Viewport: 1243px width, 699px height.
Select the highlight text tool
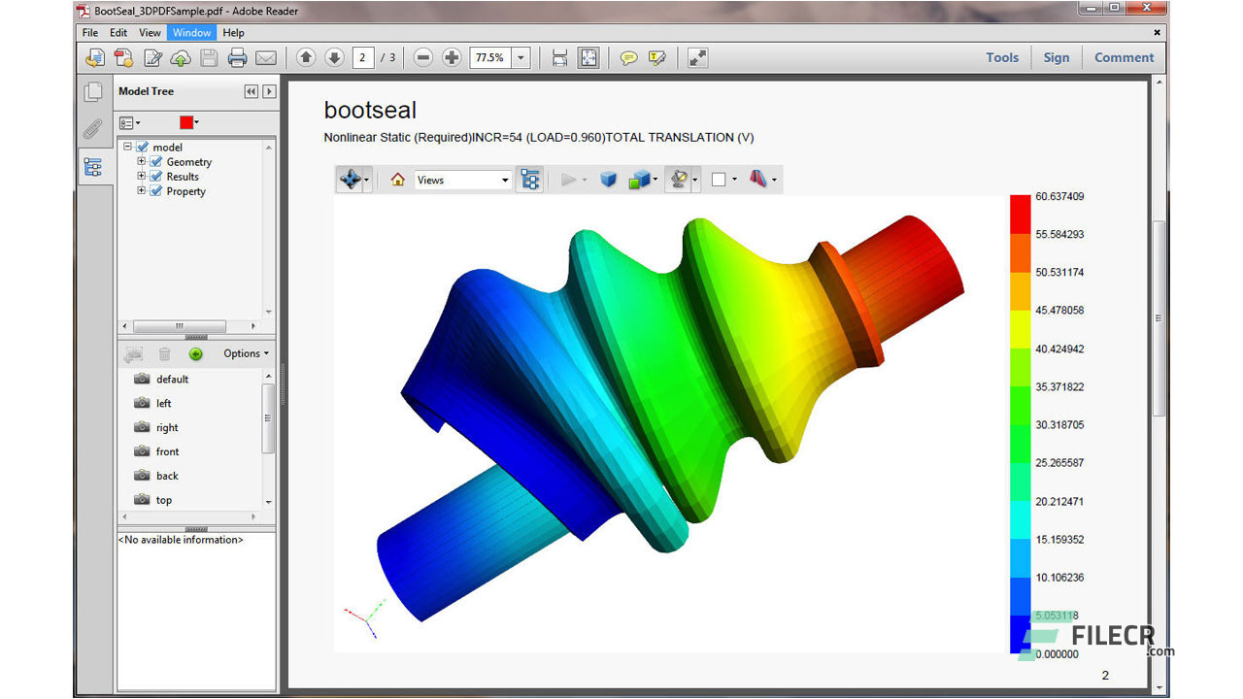click(657, 58)
